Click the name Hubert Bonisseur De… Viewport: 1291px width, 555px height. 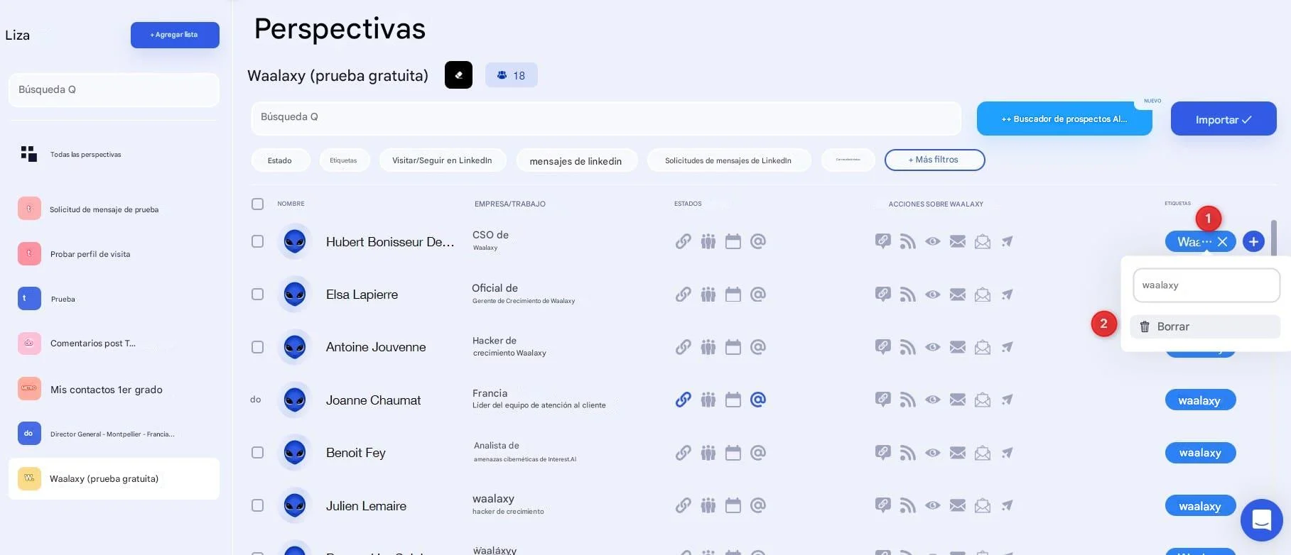click(x=390, y=242)
